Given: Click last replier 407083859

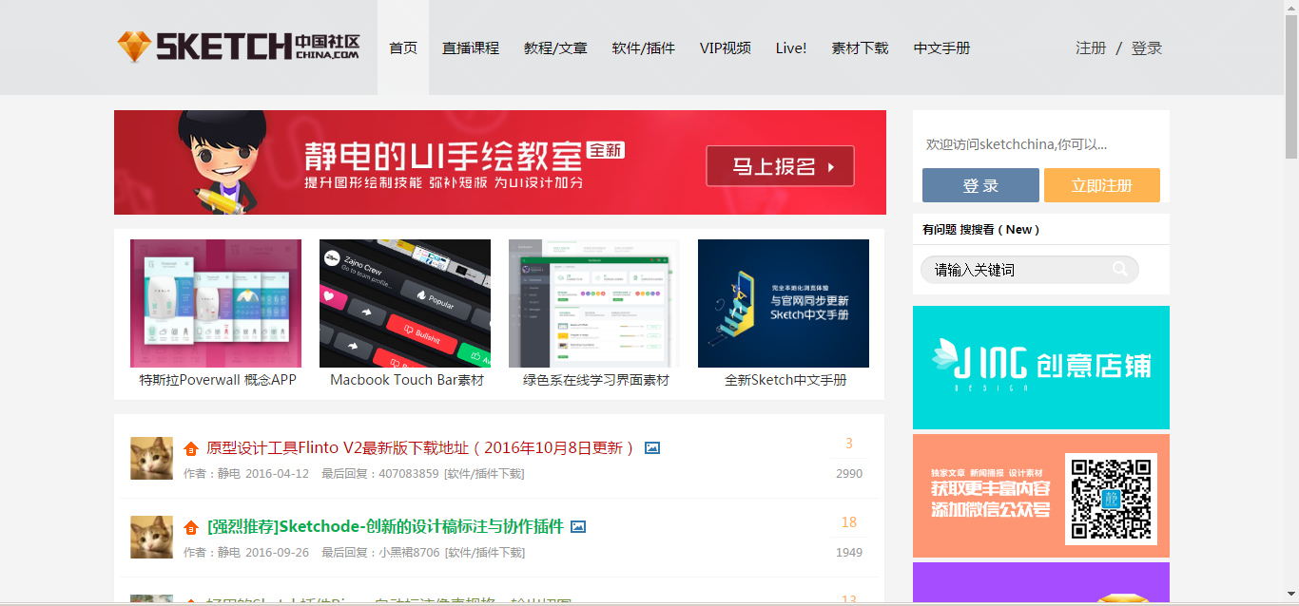Looking at the screenshot, I should point(409,473).
